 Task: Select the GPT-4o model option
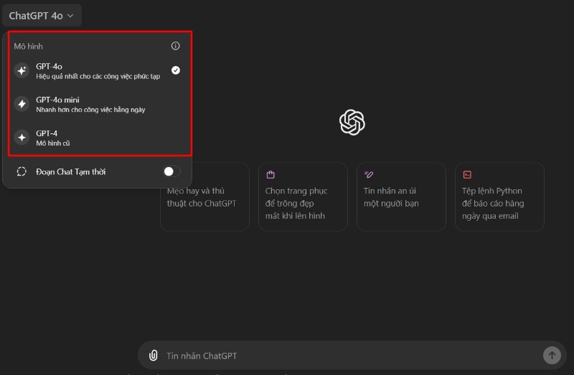[x=98, y=71]
